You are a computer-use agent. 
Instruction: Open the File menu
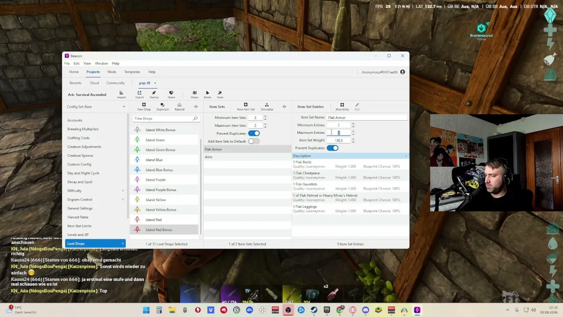pos(67,63)
